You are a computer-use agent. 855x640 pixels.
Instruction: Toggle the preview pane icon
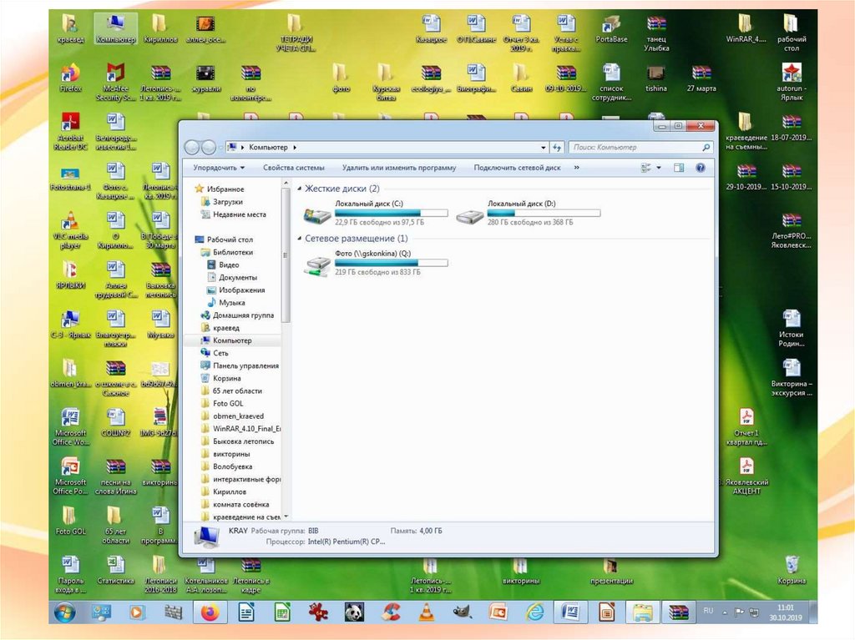coord(679,168)
